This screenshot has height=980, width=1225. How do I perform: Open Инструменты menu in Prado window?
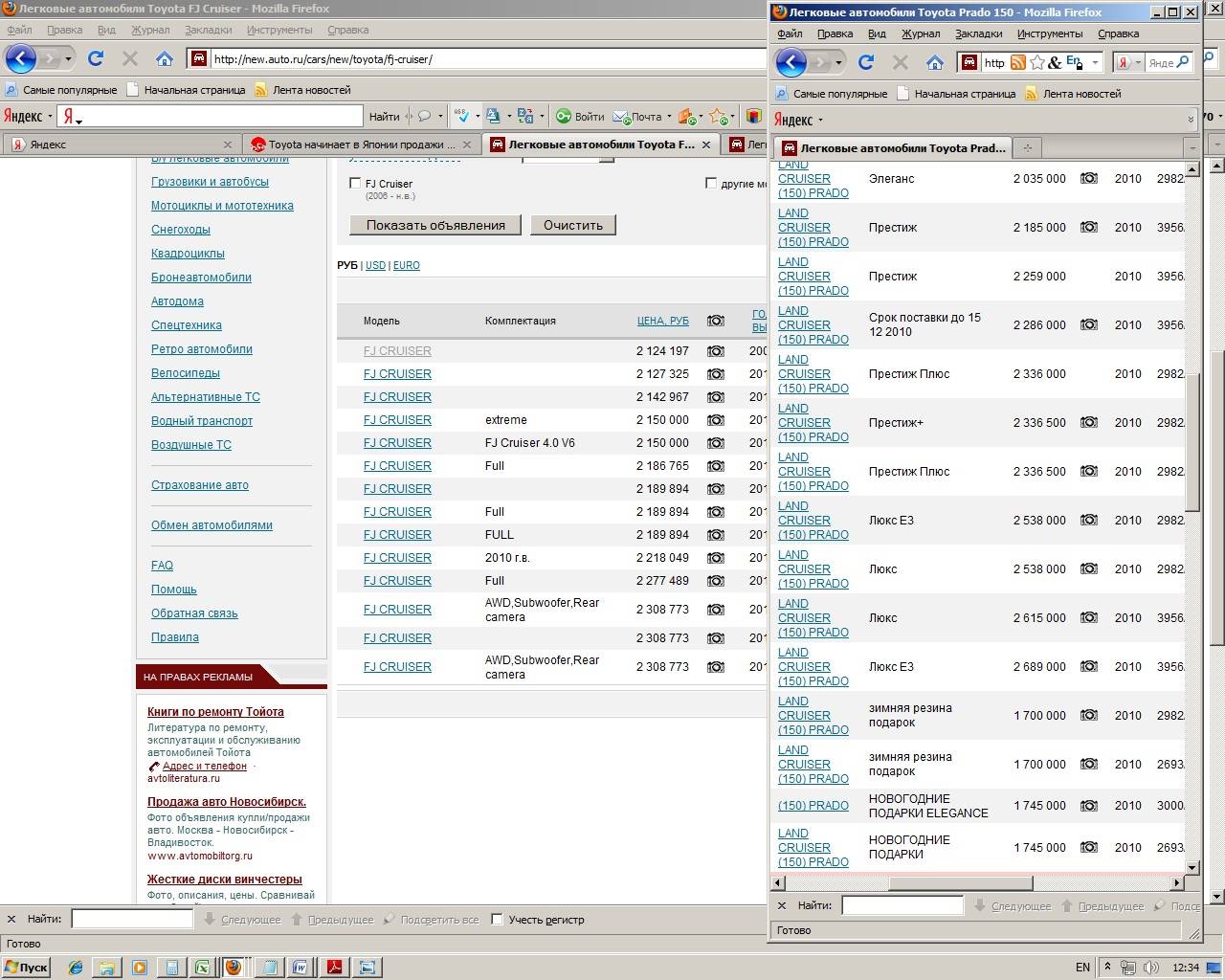tap(1050, 33)
